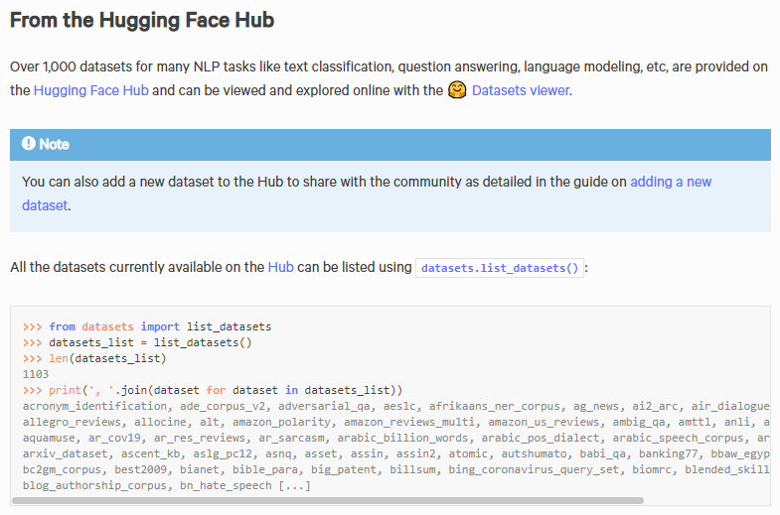Screen dimensions: 780x515
Task: Click 'arabic_speech_corpus' in the output
Action: pyautogui.click(x=678, y=438)
